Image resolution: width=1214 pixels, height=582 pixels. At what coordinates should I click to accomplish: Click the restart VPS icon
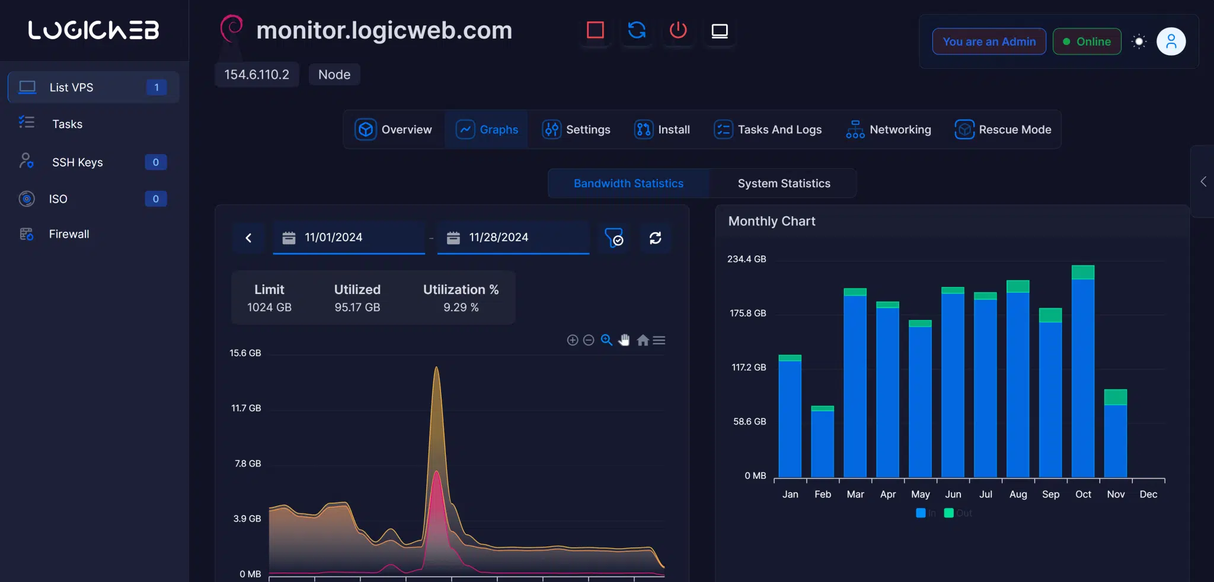[637, 30]
